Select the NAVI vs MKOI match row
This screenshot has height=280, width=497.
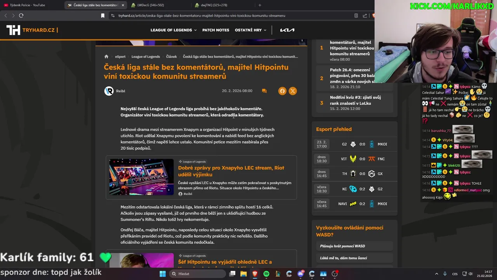pos(355,204)
